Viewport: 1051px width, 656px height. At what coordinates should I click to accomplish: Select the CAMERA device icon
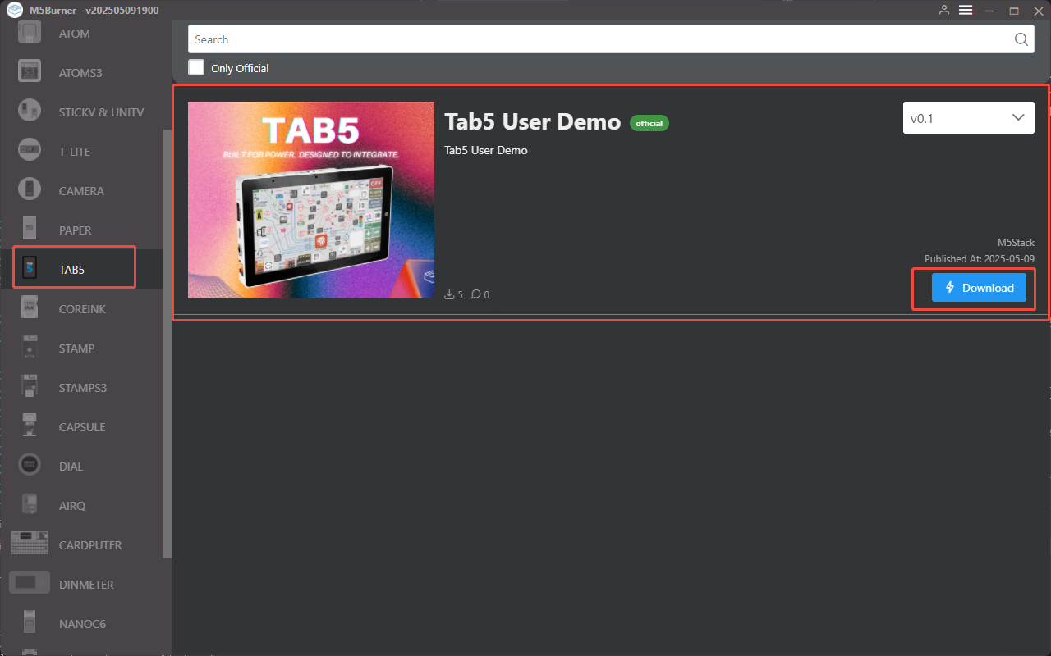[30, 190]
